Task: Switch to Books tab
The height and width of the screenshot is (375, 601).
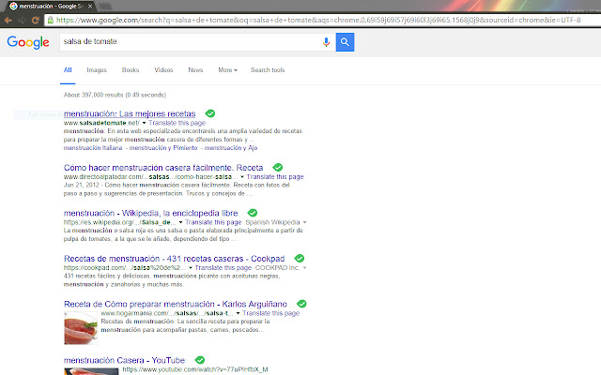Action: pos(131,70)
